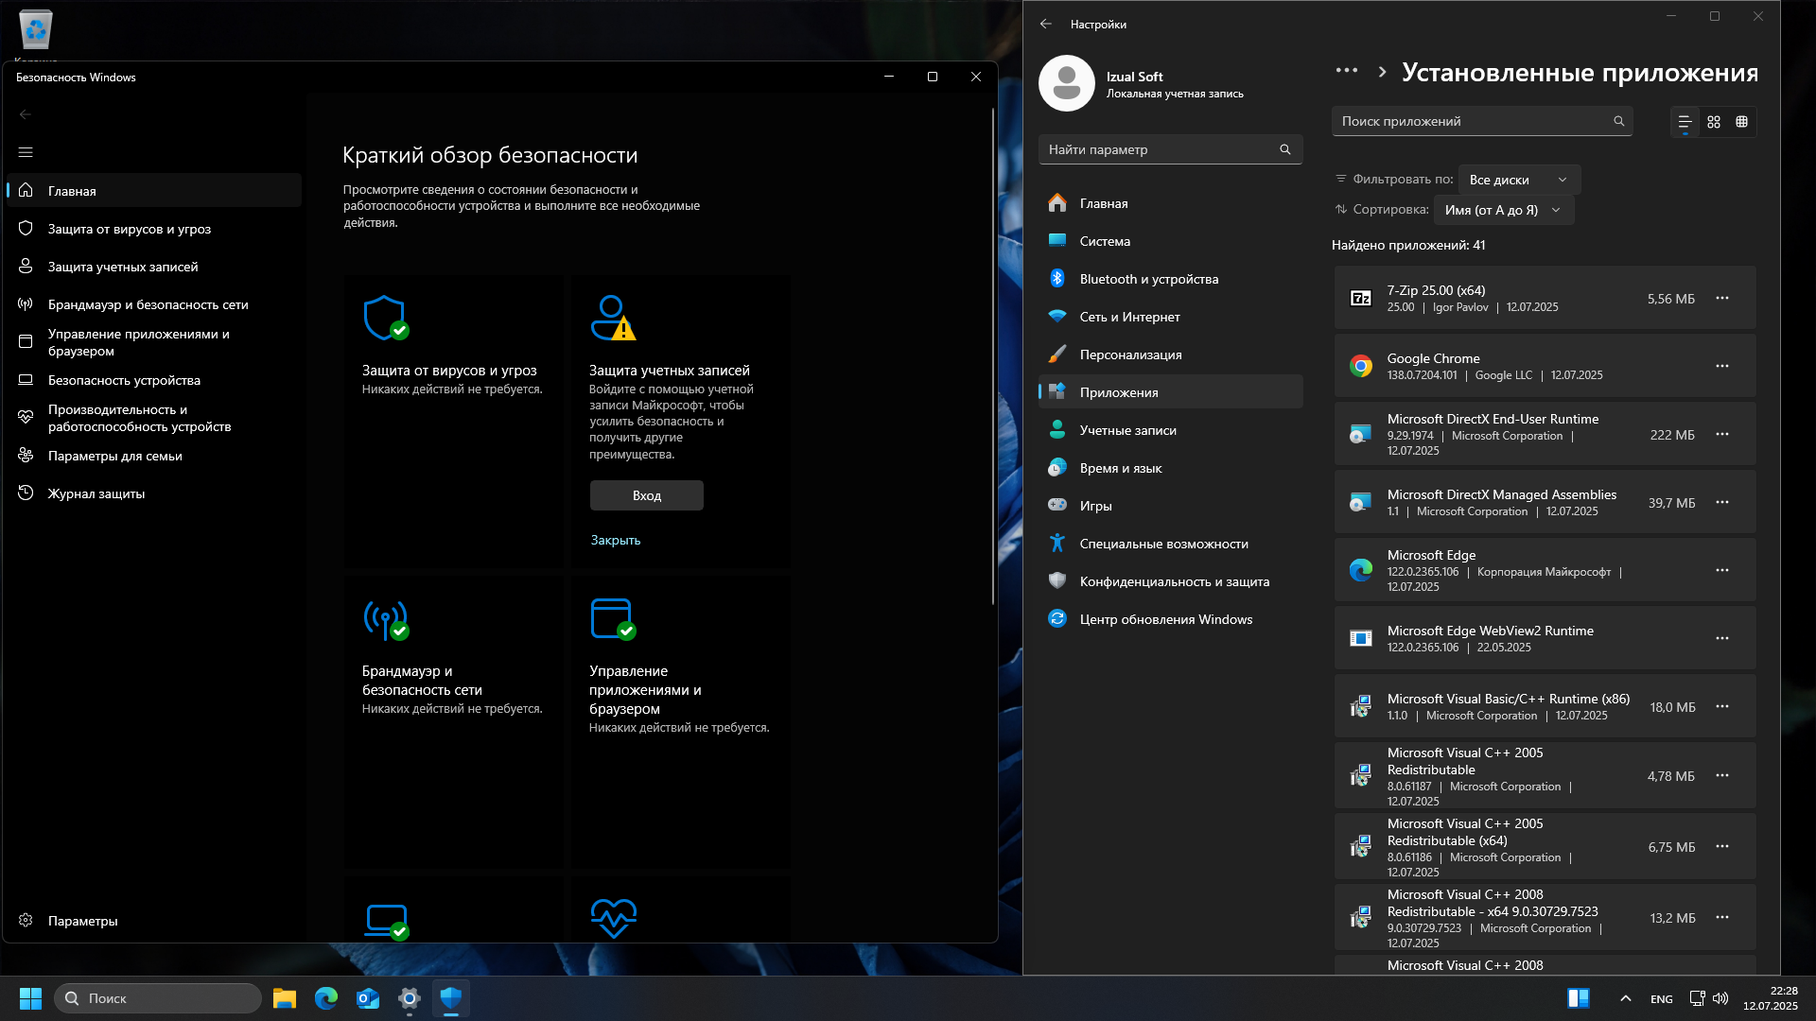The height and width of the screenshot is (1021, 1816).
Task: Open Система in Settings navigation
Action: (x=1170, y=241)
